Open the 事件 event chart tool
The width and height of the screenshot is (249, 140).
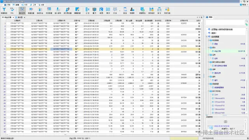pos(108,10)
